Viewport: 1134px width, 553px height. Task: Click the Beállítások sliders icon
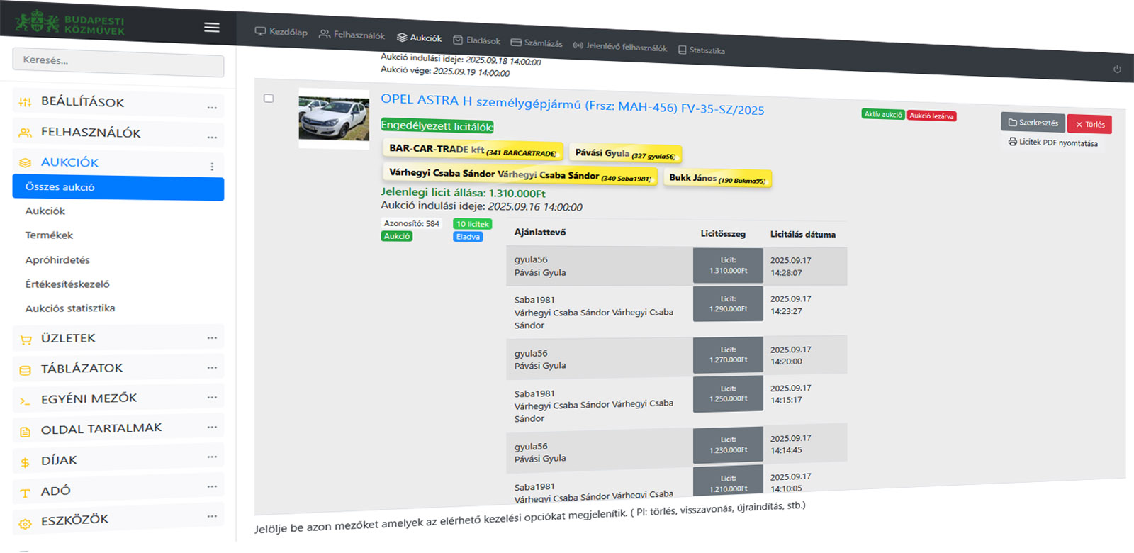[x=26, y=102]
